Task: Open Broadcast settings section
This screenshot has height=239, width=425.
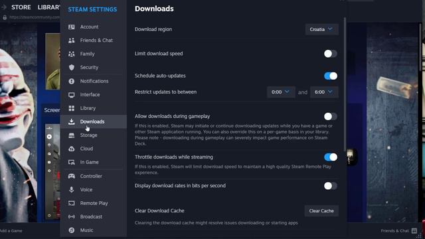Action: click(x=94, y=217)
